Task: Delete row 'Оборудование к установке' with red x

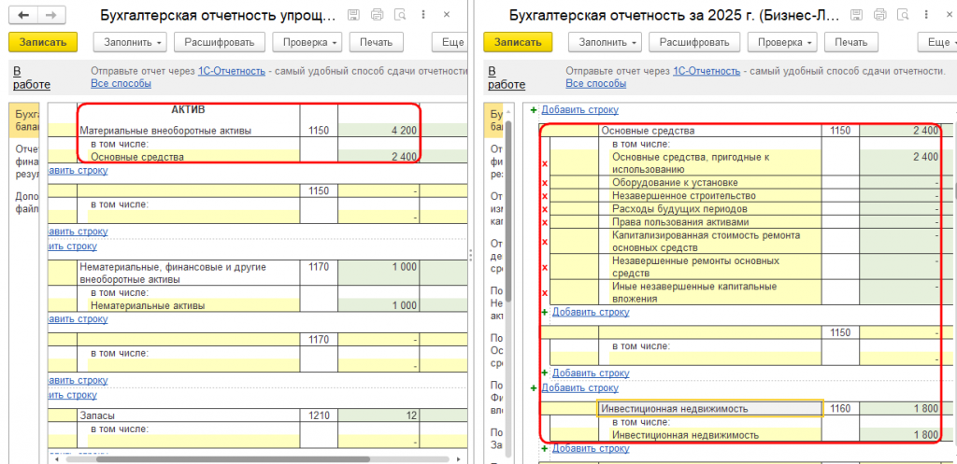Action: pos(545,182)
